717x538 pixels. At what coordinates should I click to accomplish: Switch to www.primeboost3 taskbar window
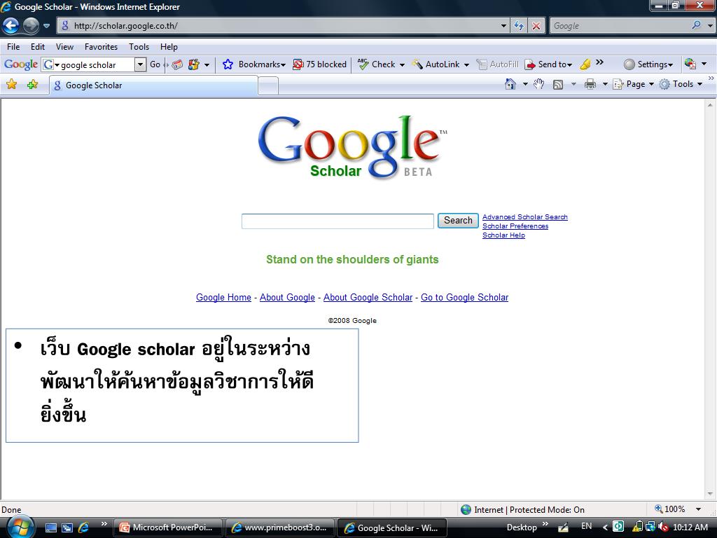click(280, 527)
